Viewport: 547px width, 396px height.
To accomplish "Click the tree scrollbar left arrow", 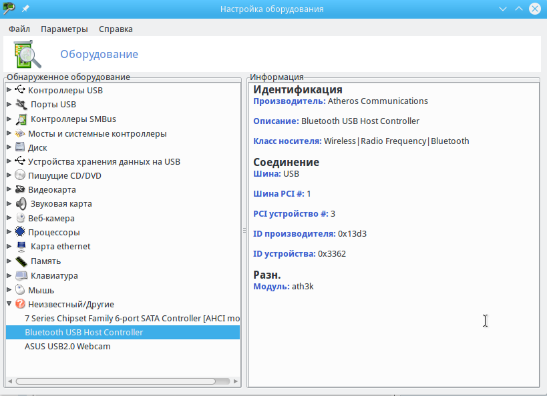I will click(x=10, y=381).
